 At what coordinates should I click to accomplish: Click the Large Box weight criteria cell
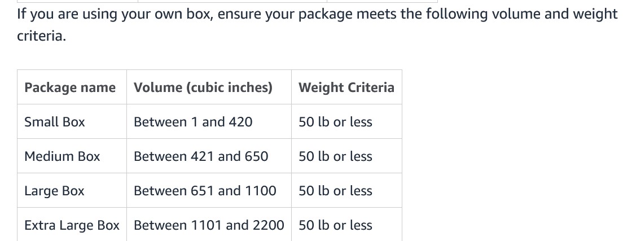pos(346,191)
